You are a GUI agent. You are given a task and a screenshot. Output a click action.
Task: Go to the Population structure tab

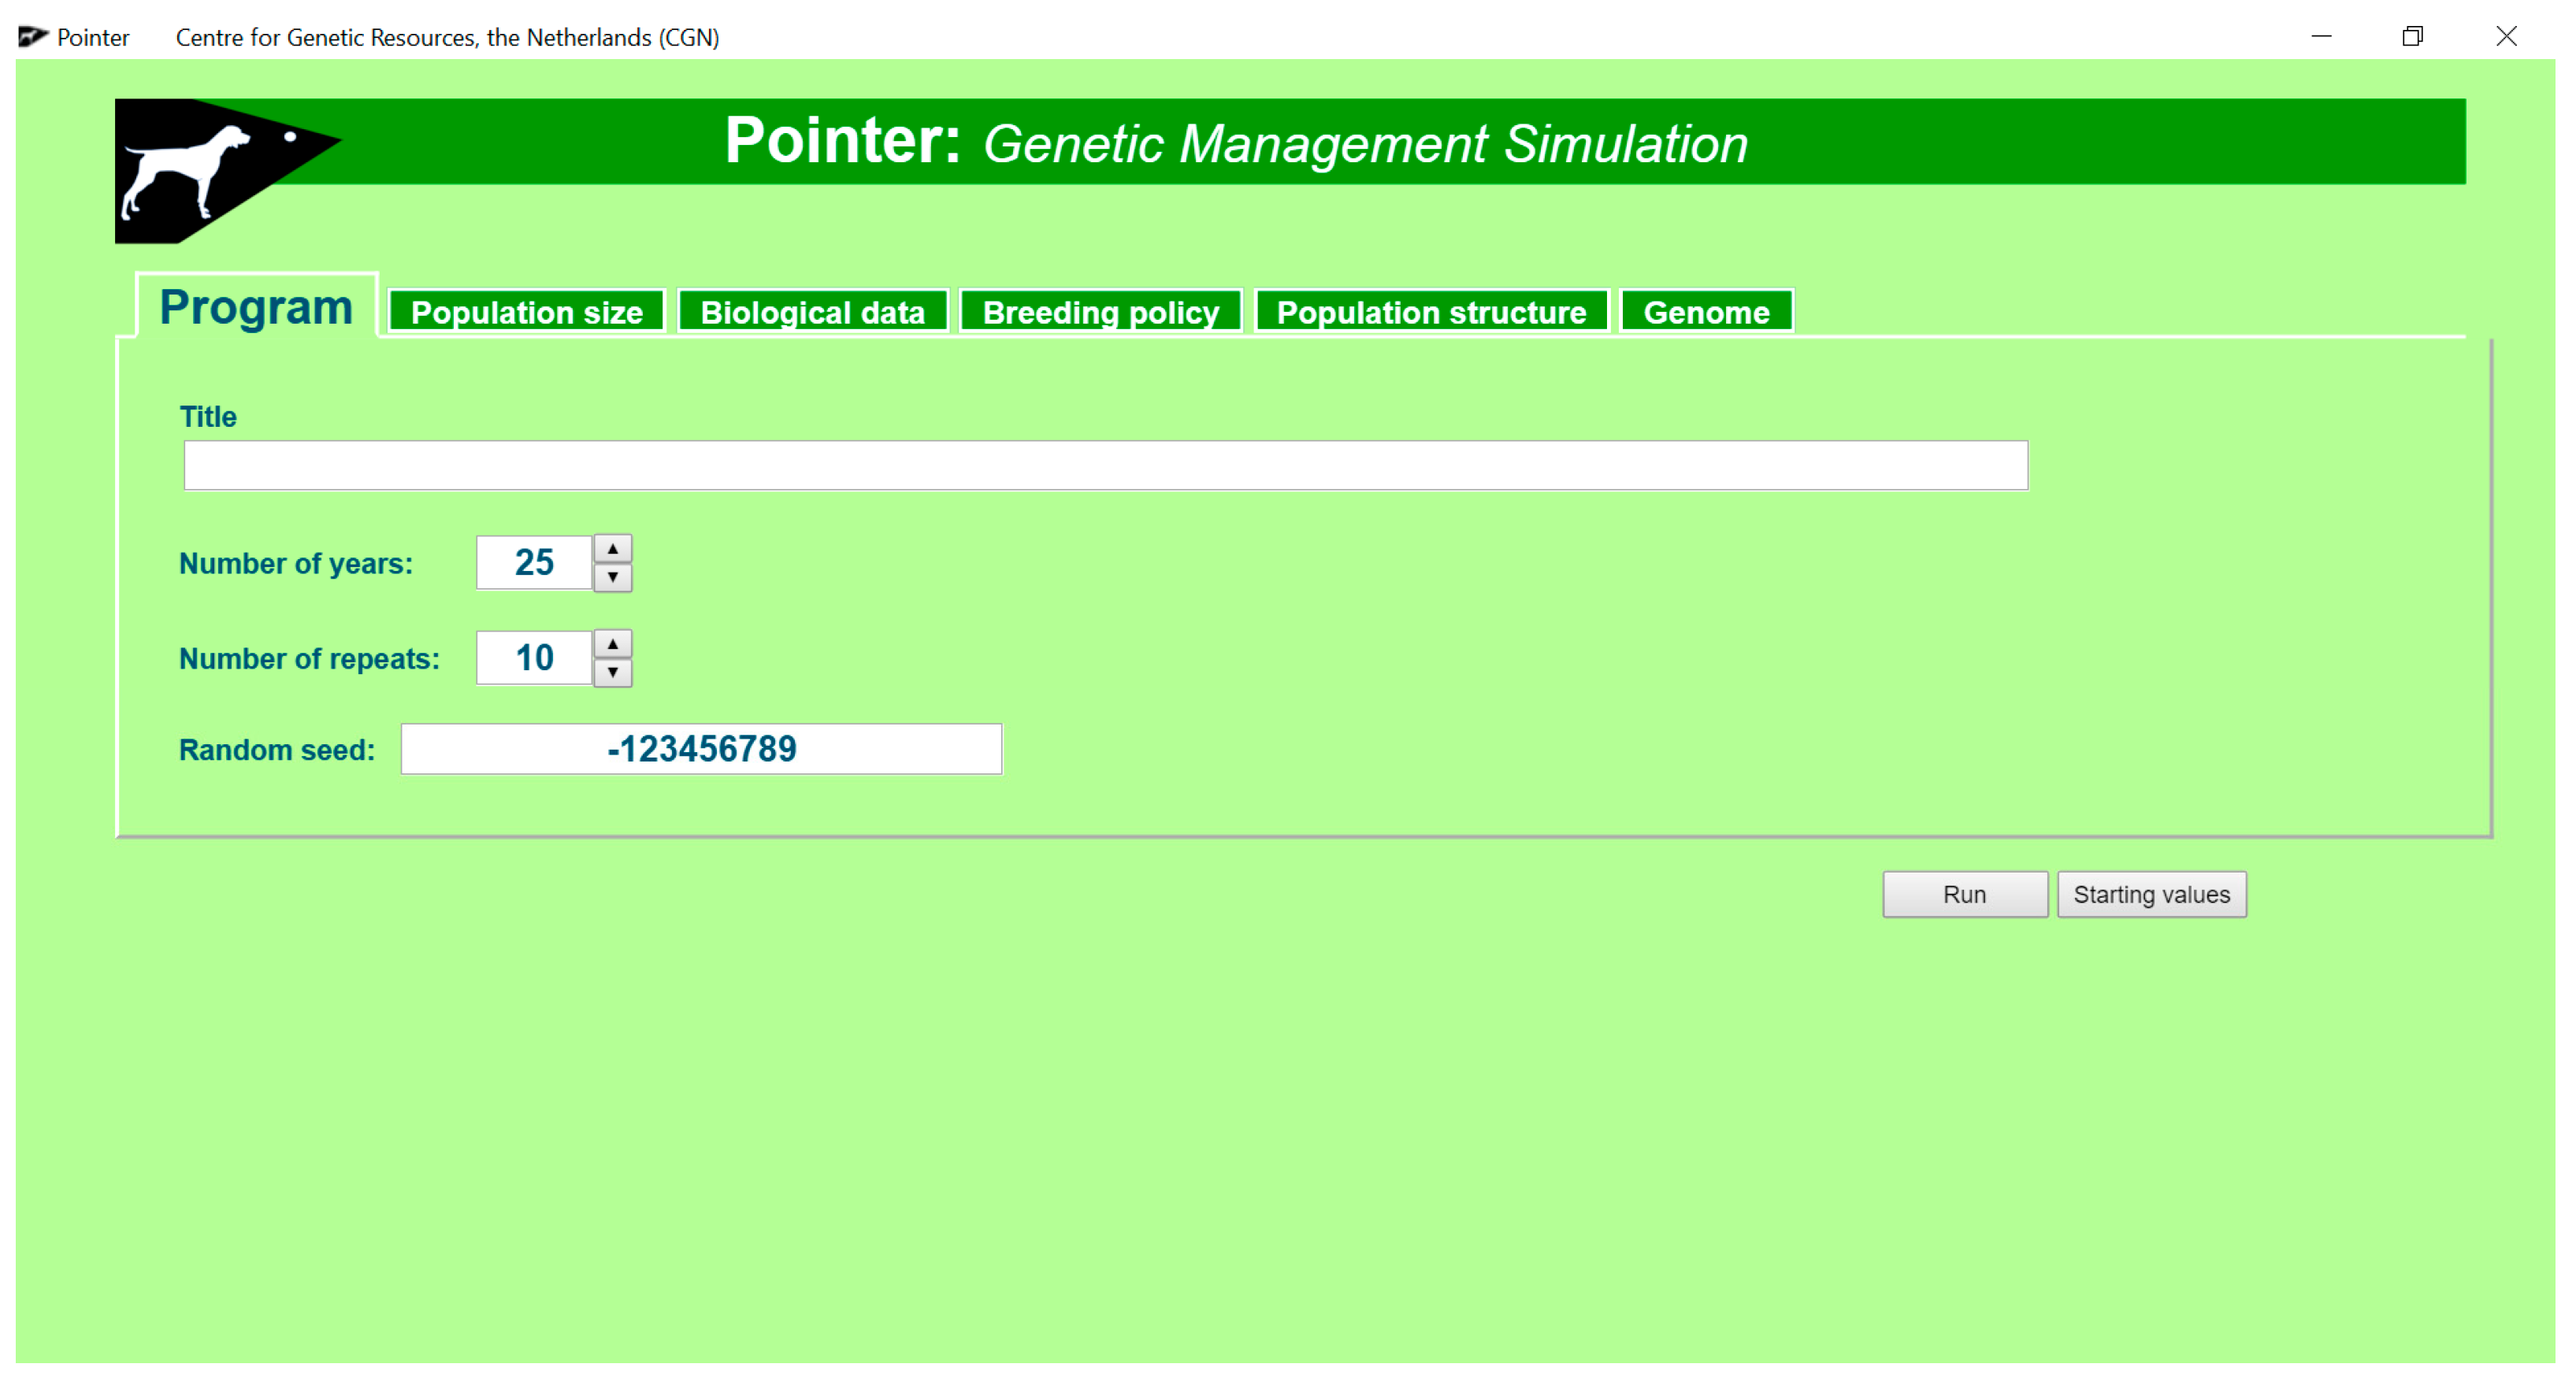1430,312
